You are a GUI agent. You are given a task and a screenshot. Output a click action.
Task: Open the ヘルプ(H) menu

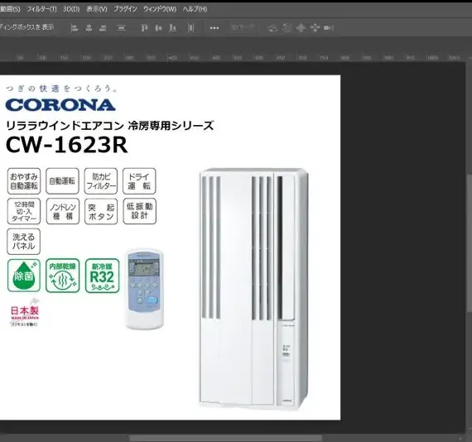click(195, 9)
